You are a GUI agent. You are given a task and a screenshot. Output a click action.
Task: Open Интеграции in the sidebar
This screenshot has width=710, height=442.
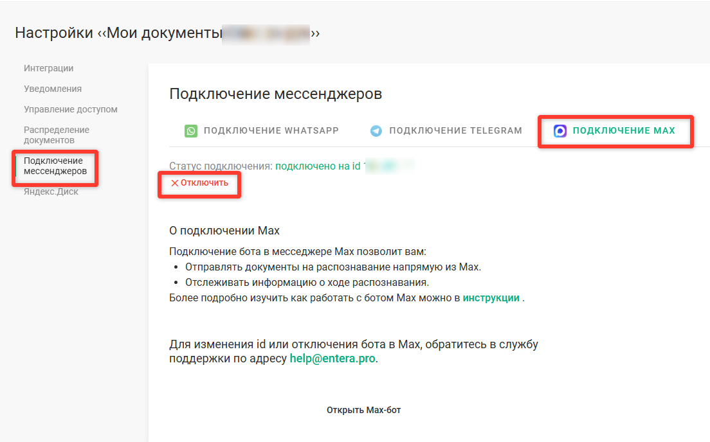pyautogui.click(x=48, y=68)
